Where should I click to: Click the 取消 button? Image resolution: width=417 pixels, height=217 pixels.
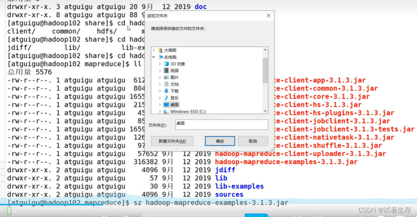tap(253, 141)
